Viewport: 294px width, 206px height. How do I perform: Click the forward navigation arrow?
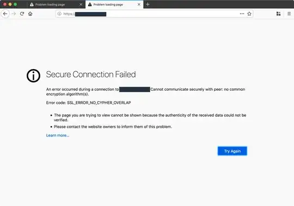tap(14, 14)
